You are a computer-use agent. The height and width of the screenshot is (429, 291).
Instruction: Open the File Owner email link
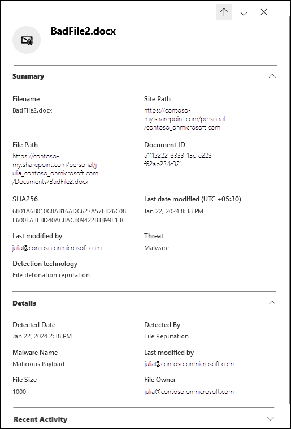(x=189, y=392)
